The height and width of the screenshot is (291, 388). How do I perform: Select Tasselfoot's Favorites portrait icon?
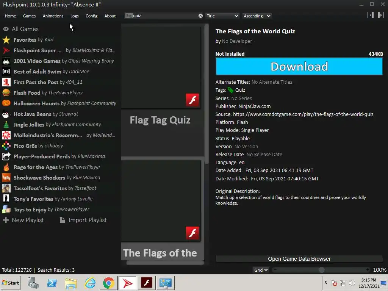[x=6, y=188]
